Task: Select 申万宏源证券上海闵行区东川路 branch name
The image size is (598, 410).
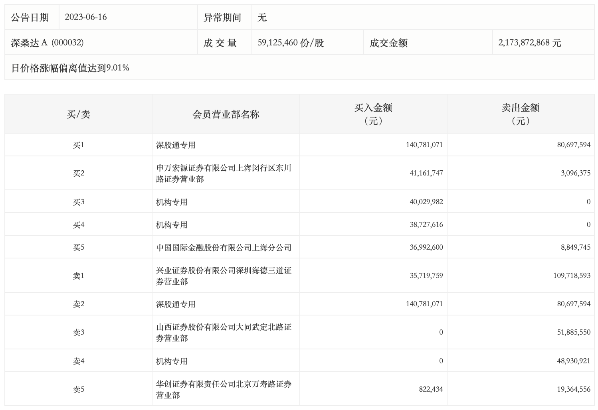Action: tap(224, 173)
